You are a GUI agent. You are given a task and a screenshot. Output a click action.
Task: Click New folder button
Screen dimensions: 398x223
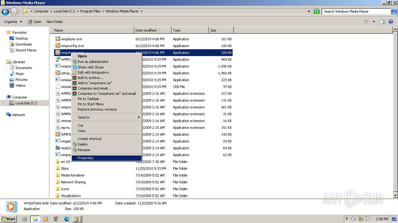55,22
